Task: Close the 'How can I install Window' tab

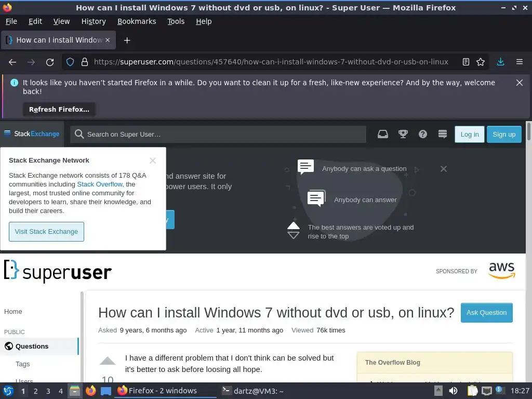Action: pyautogui.click(x=108, y=40)
